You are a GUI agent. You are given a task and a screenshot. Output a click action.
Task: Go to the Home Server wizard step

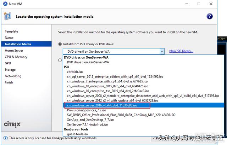pyautogui.click(x=14, y=51)
